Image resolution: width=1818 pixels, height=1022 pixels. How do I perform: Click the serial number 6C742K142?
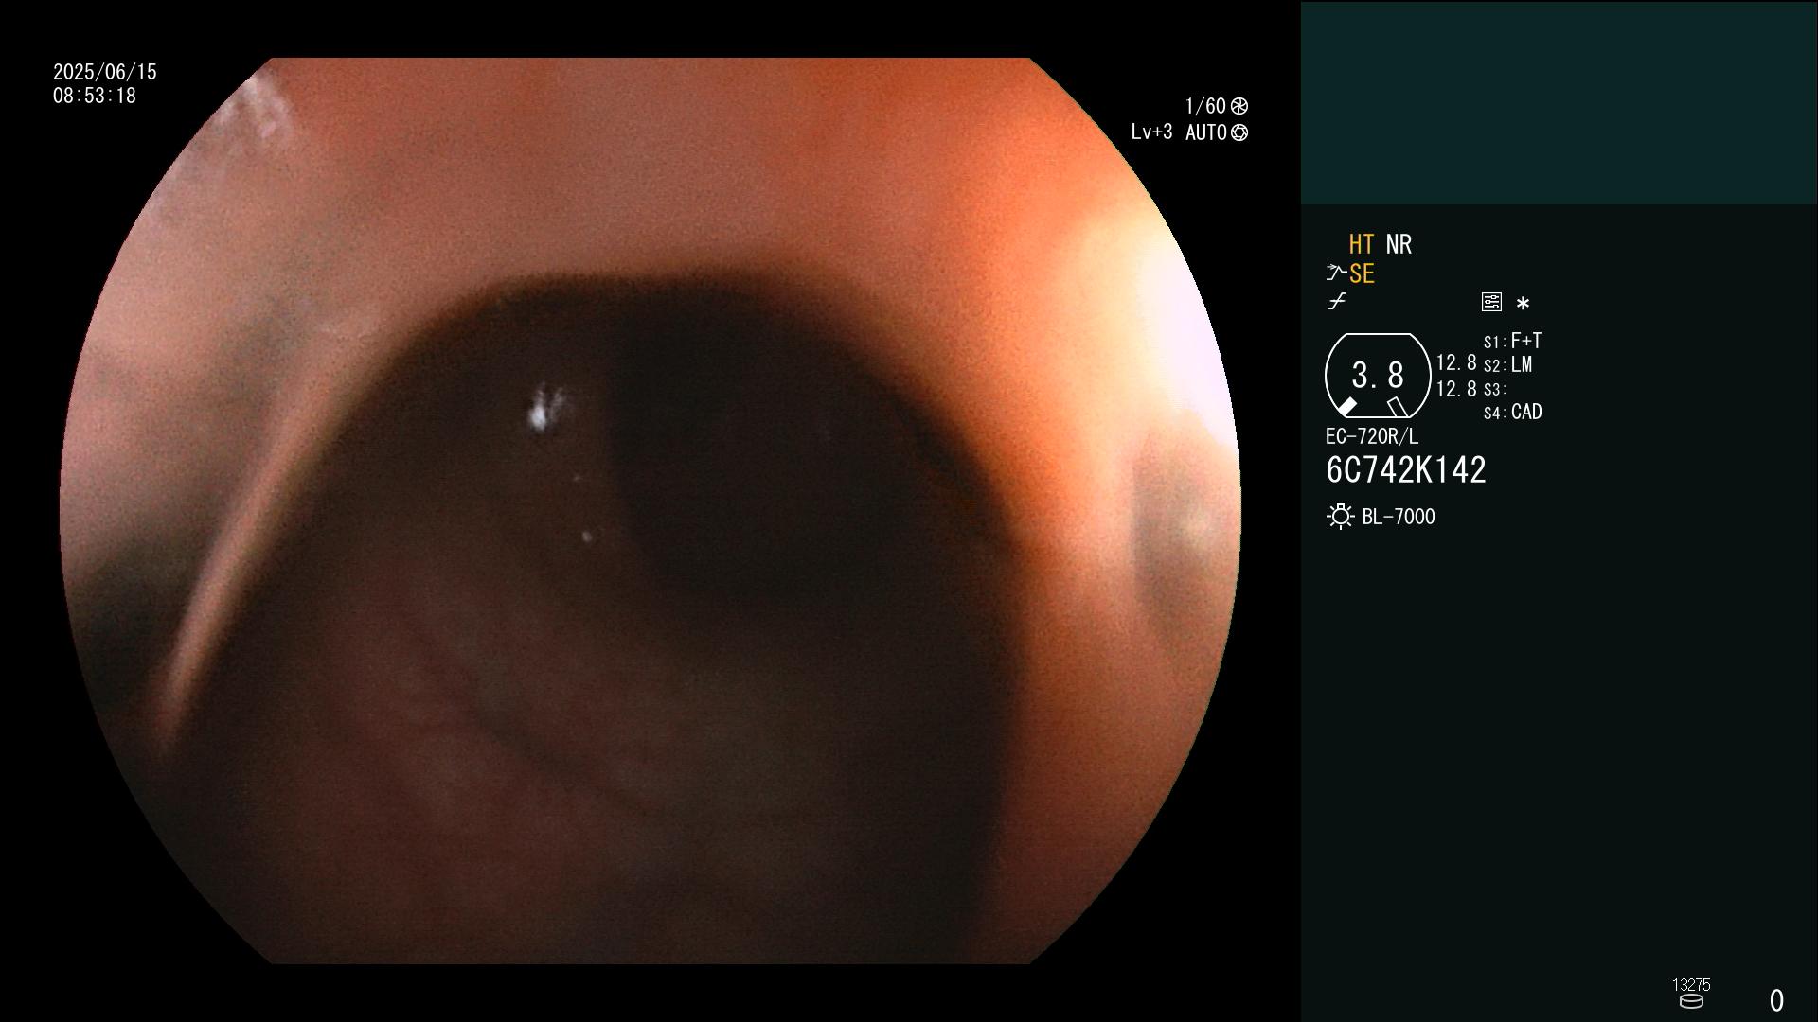pos(1406,470)
